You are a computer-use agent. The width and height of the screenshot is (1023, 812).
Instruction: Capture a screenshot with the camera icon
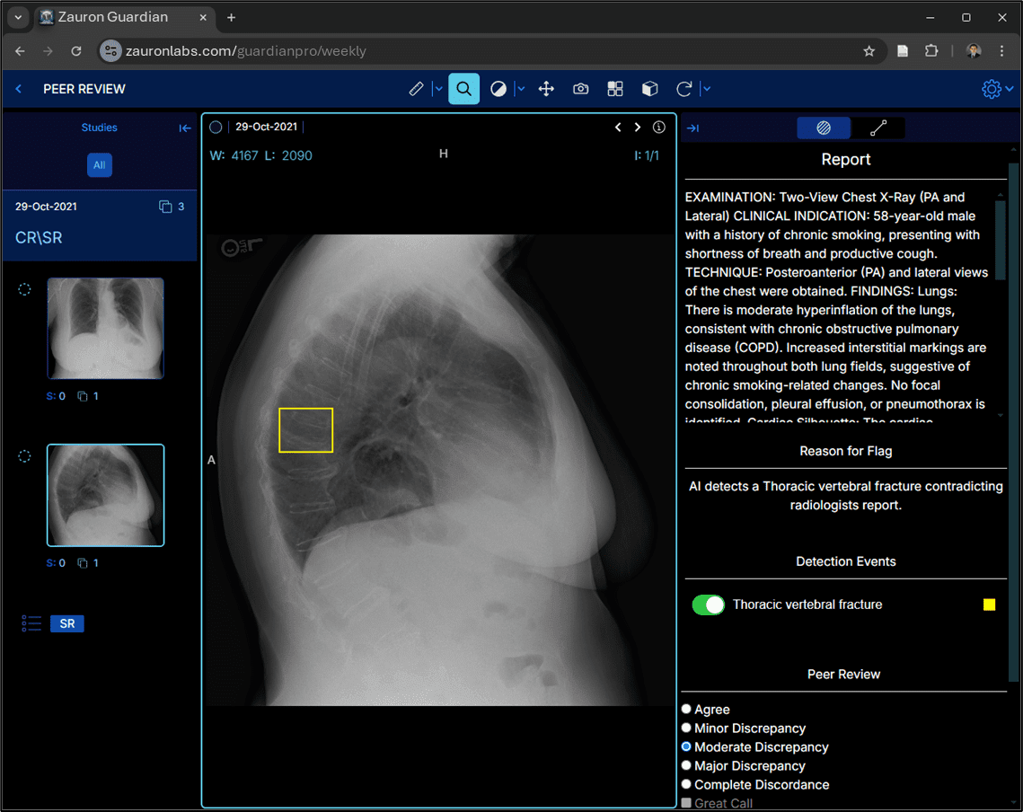point(581,89)
